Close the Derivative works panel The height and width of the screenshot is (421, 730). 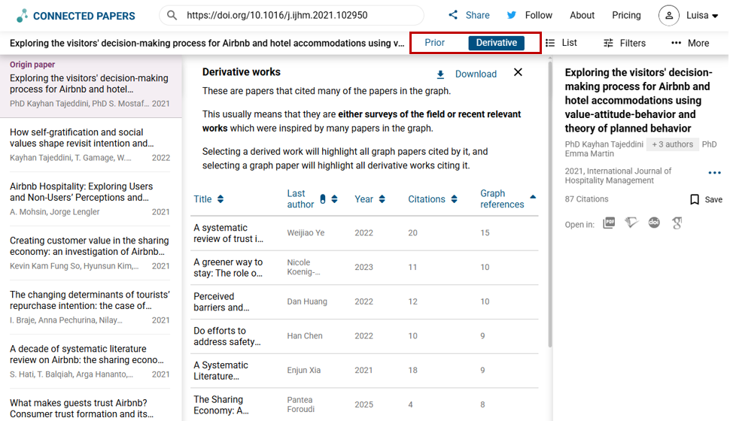518,72
